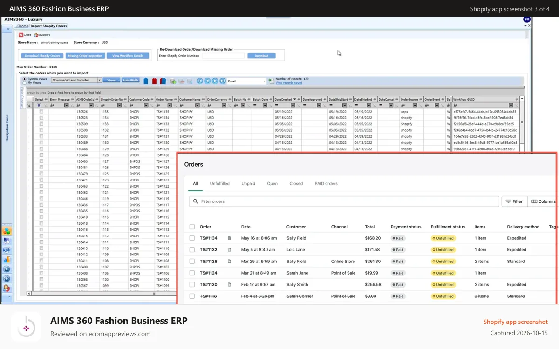Click the colored cubes navigation pane icon
Viewport: 559px width, 349px height.
click(7, 231)
